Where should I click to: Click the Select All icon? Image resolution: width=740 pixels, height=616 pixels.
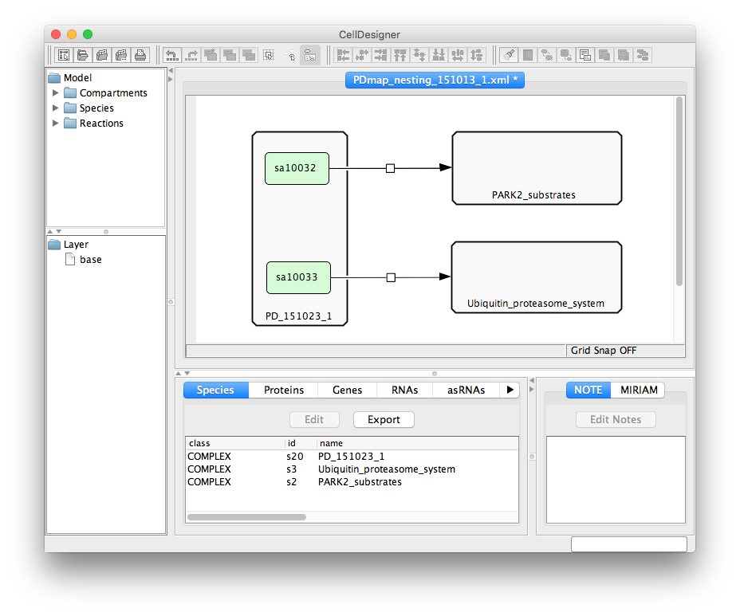point(269,55)
